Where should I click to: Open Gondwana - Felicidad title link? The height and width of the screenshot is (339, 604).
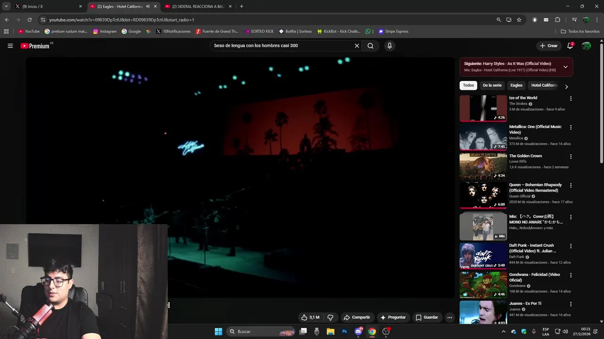coord(535,277)
